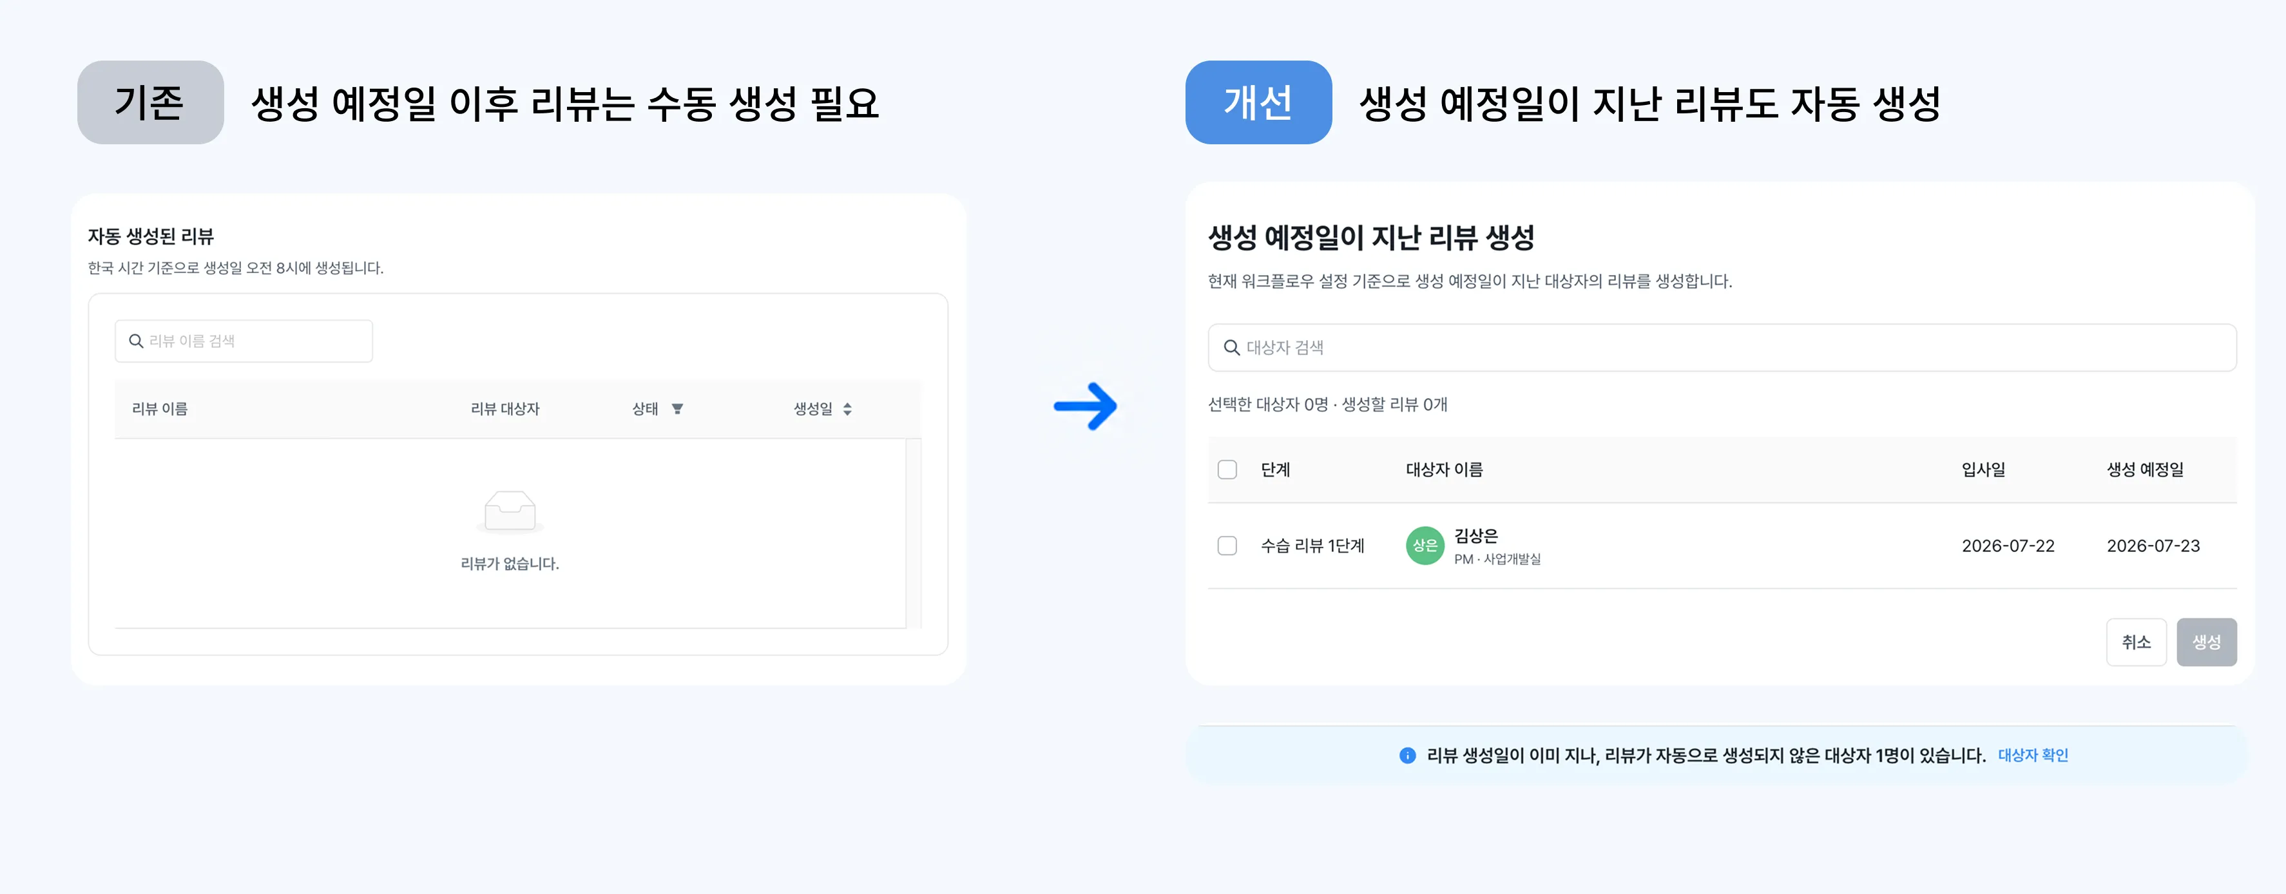Check the 수습 리뷰 1단계 row checkbox
Viewport: 2286px width, 894px height.
1227,546
